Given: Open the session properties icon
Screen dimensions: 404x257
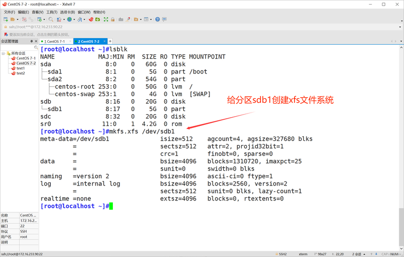Looking at the screenshot, I should [40, 20].
